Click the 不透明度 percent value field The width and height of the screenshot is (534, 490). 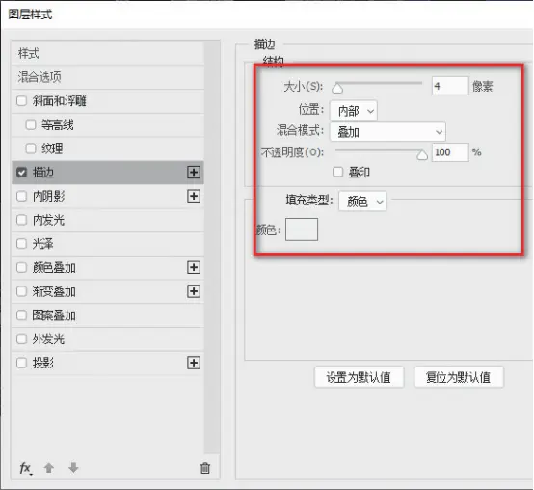click(x=450, y=152)
